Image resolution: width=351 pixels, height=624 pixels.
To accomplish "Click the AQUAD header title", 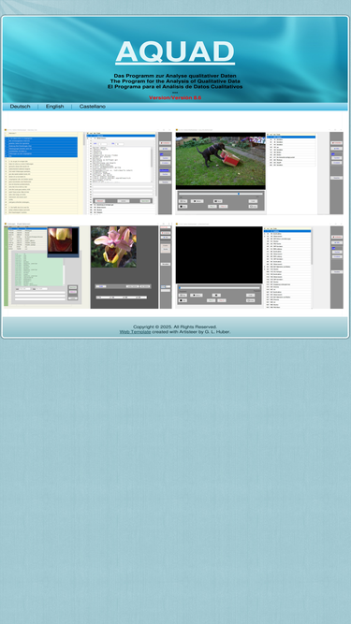I will pyautogui.click(x=175, y=52).
